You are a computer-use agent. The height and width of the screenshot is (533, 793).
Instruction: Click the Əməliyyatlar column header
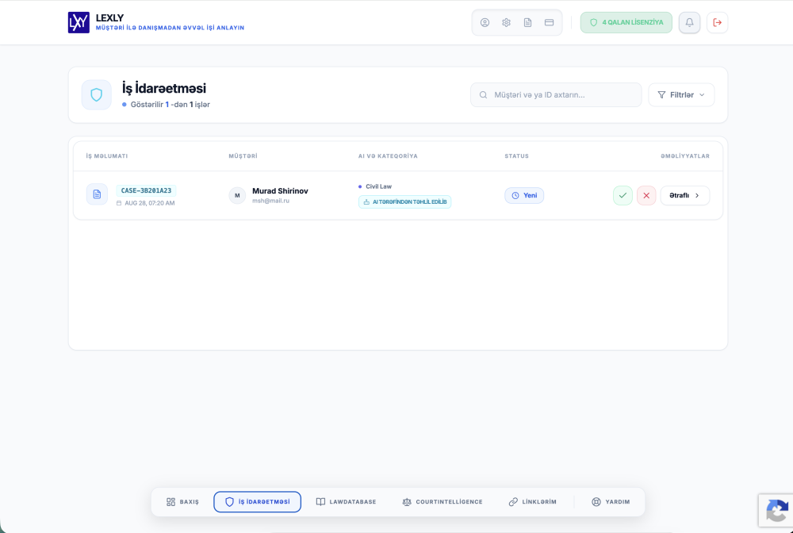point(685,155)
